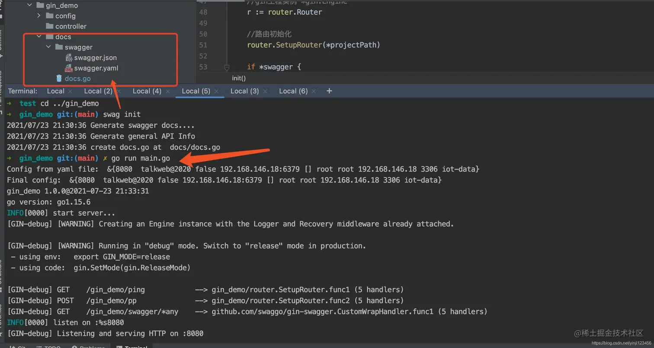Click the 'Final config:' output line

224,180
